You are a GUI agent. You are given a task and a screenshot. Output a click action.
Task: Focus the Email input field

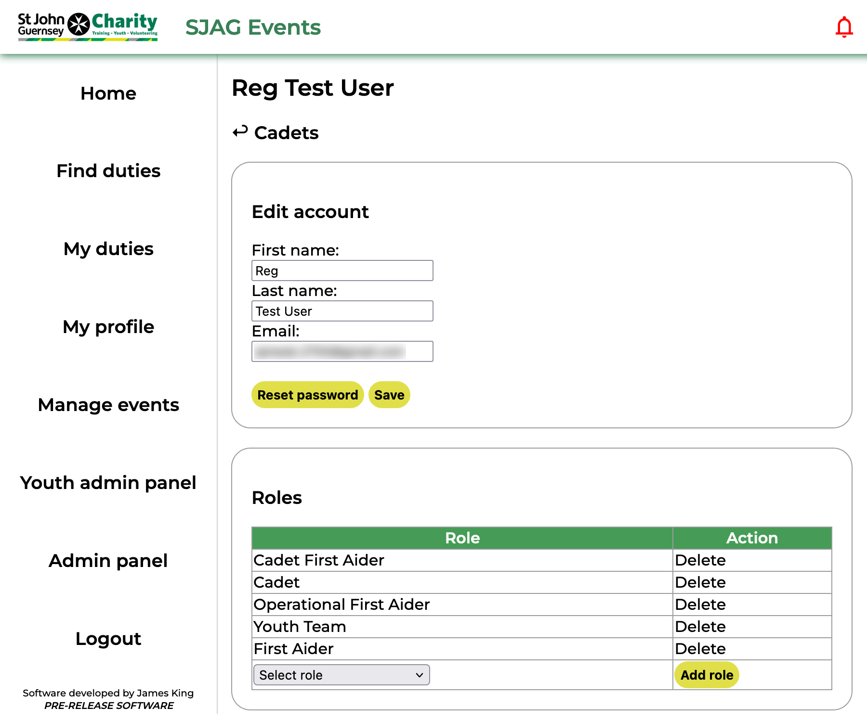[342, 351]
